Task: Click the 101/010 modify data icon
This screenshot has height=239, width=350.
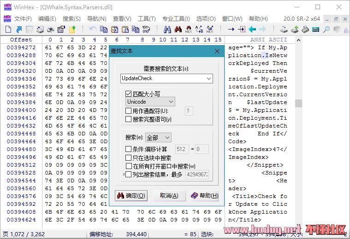Action: coord(146,29)
